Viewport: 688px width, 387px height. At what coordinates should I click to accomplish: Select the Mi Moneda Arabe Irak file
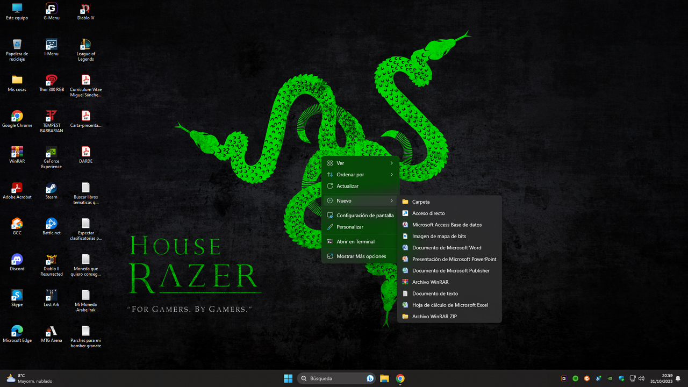85,301
